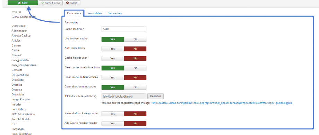Screen dimensions: 319x135
Task: Set Use browser cache to Yes
Action: [113, 39]
